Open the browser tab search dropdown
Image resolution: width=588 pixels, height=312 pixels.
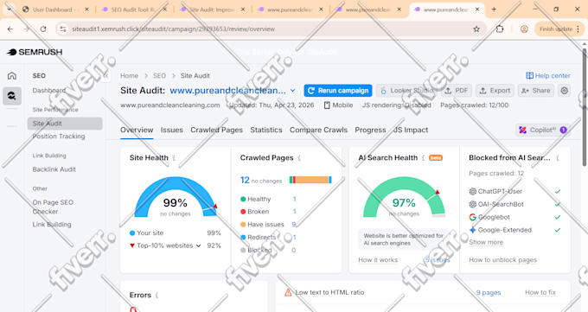click(x=9, y=10)
